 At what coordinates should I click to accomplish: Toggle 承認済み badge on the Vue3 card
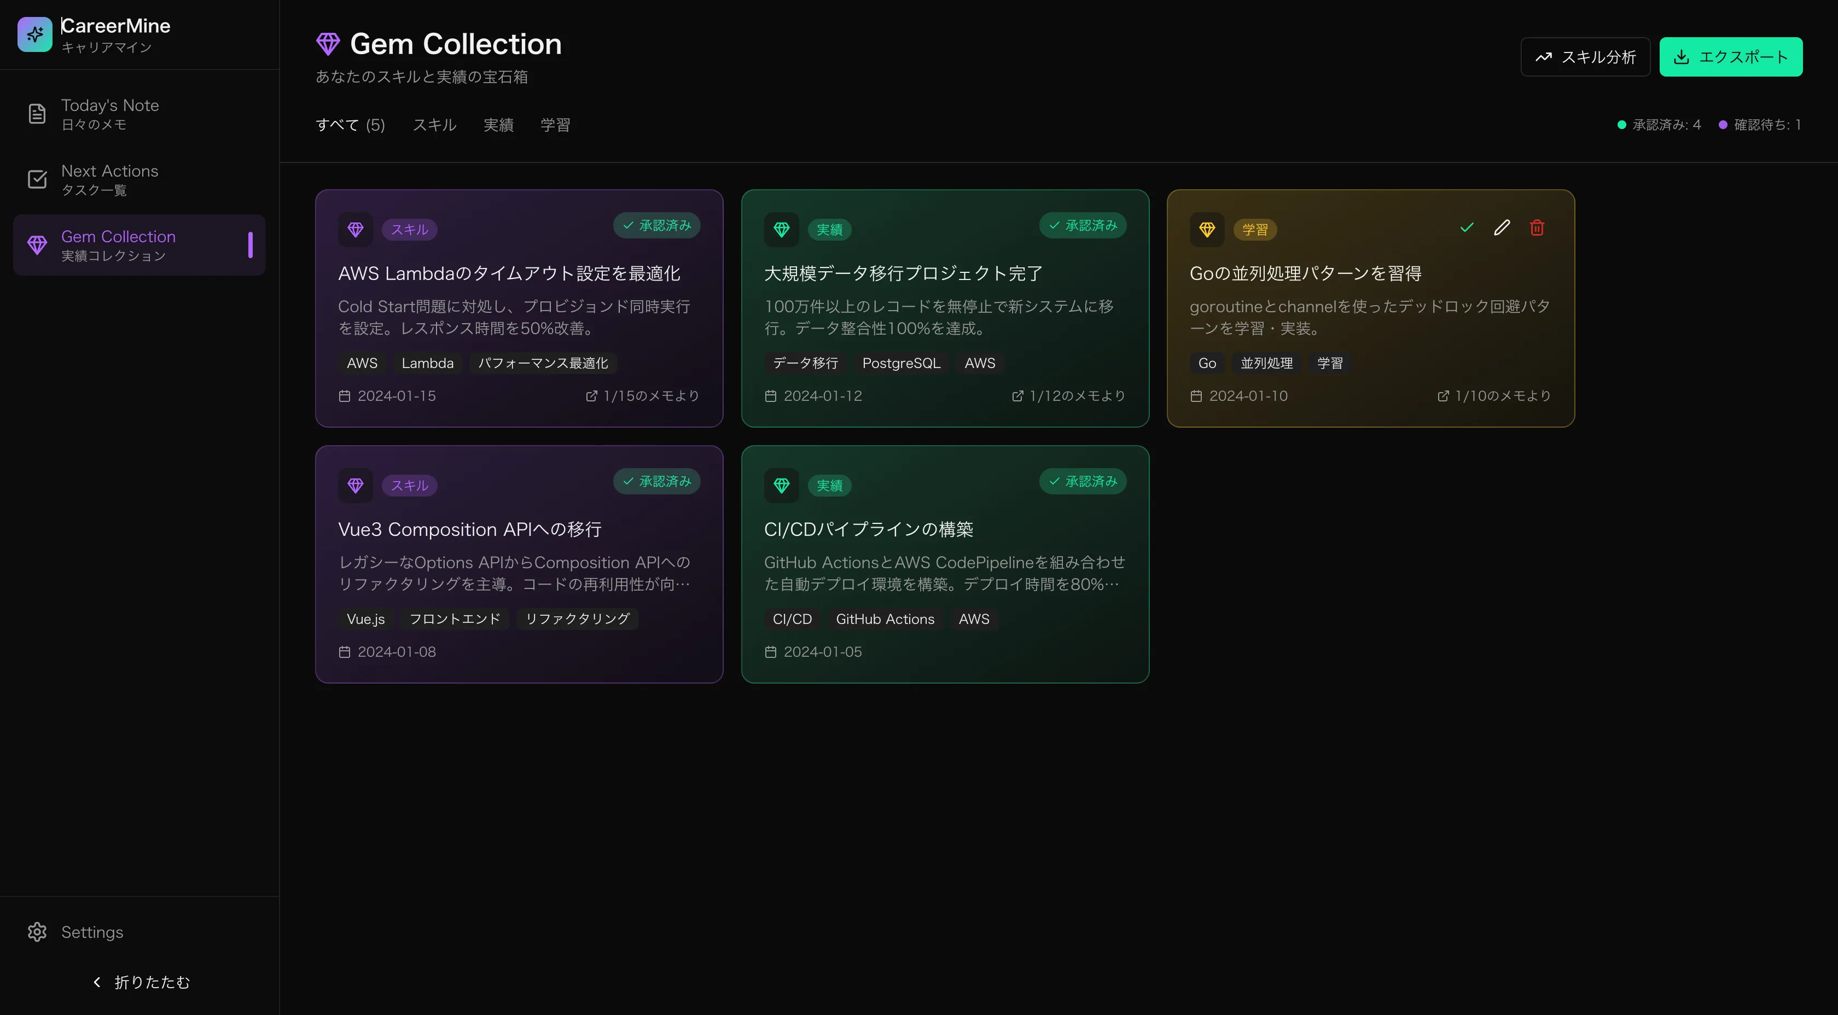tap(656, 481)
